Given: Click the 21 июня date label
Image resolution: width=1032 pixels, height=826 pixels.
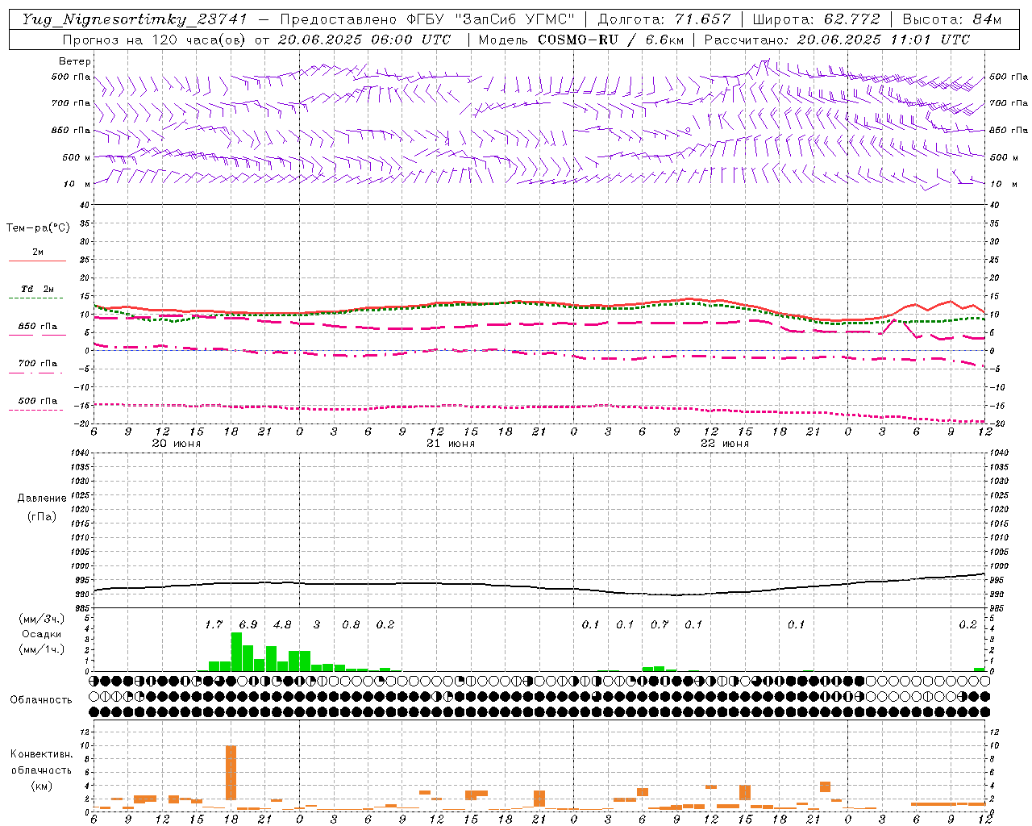Looking at the screenshot, I should pos(451,444).
